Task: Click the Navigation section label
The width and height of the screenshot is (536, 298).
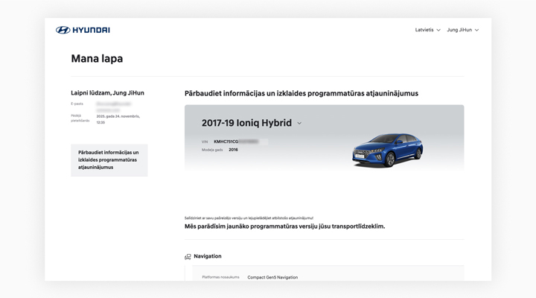Action: click(208, 256)
